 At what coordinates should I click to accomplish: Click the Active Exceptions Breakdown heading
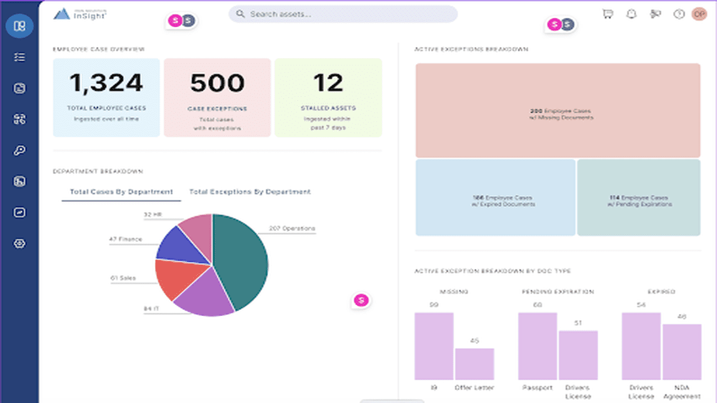[x=471, y=49]
